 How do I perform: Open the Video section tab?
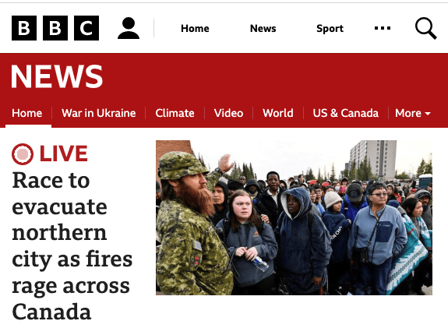228,113
